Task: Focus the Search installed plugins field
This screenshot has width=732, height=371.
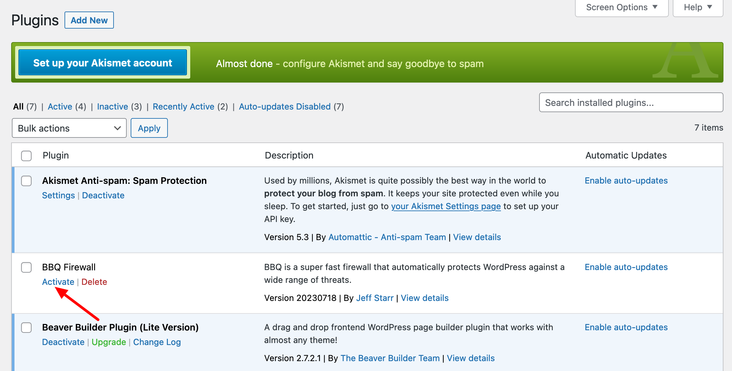Action: (631, 102)
